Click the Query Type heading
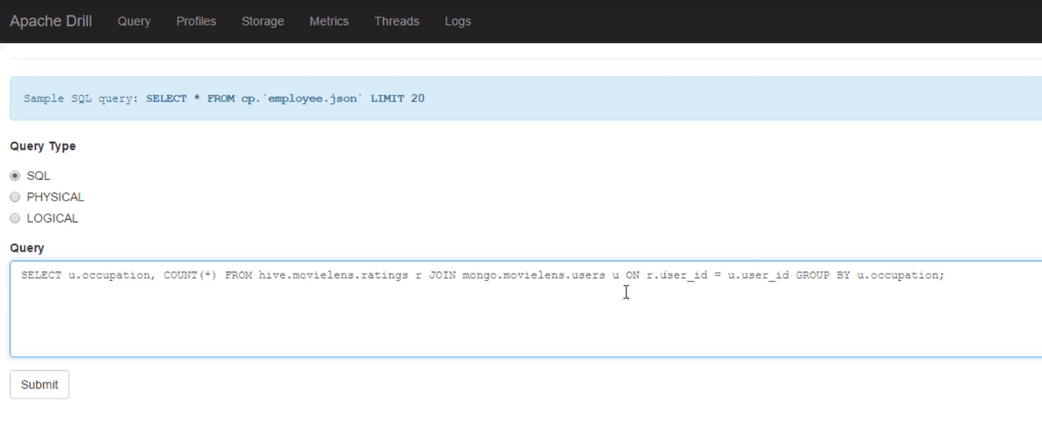The width and height of the screenshot is (1042, 422). [x=42, y=146]
